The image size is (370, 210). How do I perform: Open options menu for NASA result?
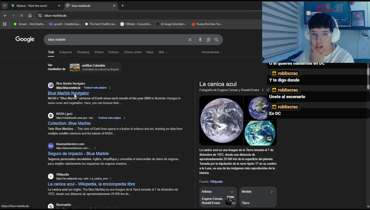pyautogui.click(x=124, y=118)
